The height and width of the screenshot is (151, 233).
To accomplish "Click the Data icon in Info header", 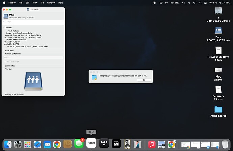I will [x=6, y=16].
